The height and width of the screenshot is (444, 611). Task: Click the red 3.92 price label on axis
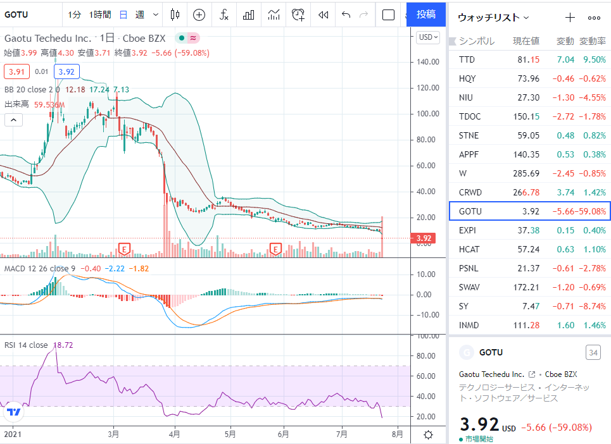(x=424, y=238)
